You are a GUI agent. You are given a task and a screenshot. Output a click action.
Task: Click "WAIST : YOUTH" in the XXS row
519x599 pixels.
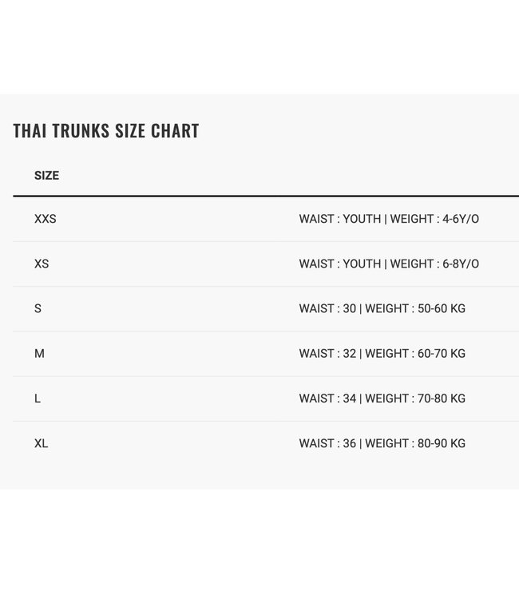(x=340, y=219)
